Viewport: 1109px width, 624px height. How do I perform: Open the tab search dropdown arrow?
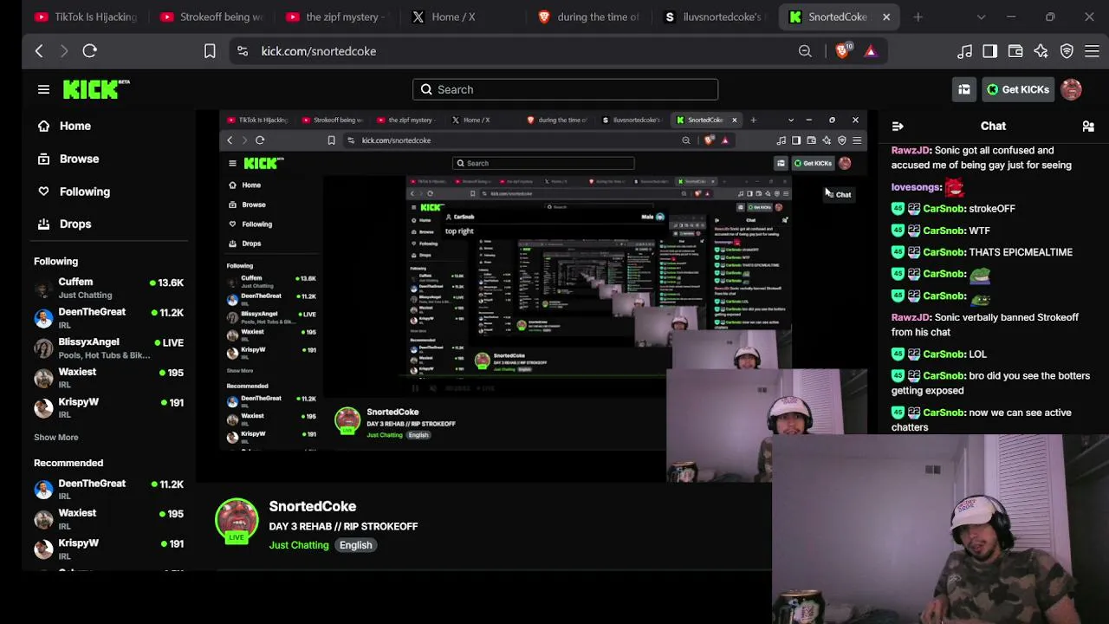(x=981, y=16)
